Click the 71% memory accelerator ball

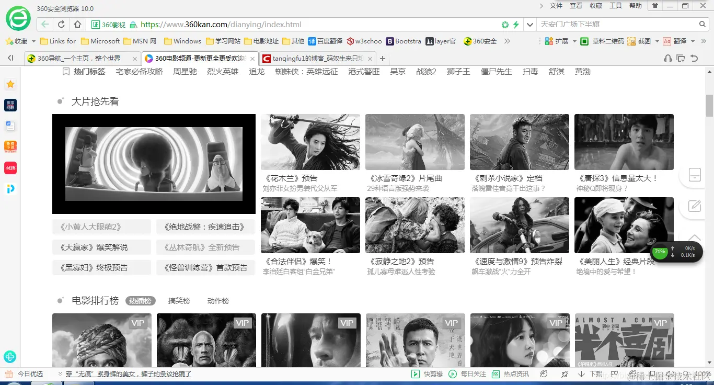660,252
